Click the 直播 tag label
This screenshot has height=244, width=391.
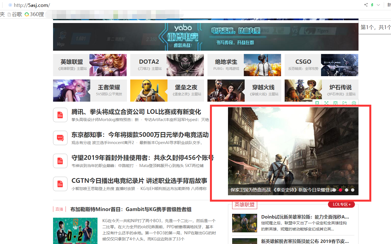(59, 209)
